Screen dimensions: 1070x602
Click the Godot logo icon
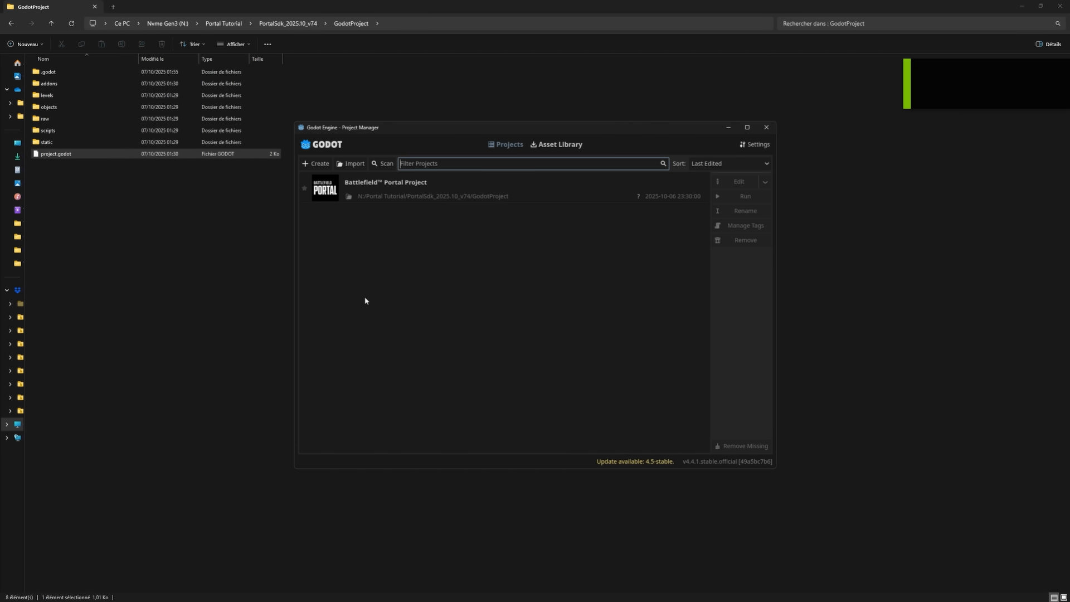click(x=305, y=145)
